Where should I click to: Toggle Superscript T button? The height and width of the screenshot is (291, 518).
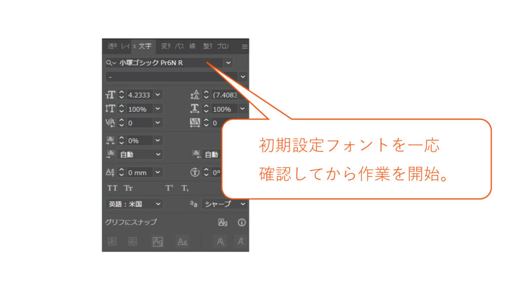click(x=169, y=188)
